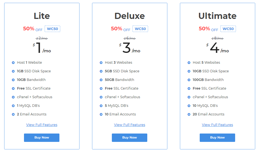Open View Full Features for Lite plan

coord(42,125)
